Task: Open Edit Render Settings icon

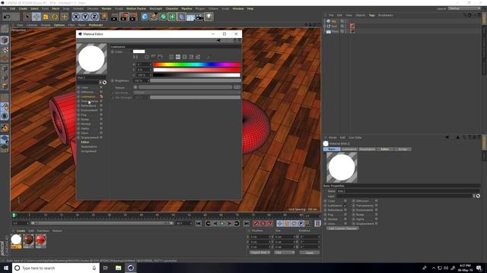Action: [134, 17]
